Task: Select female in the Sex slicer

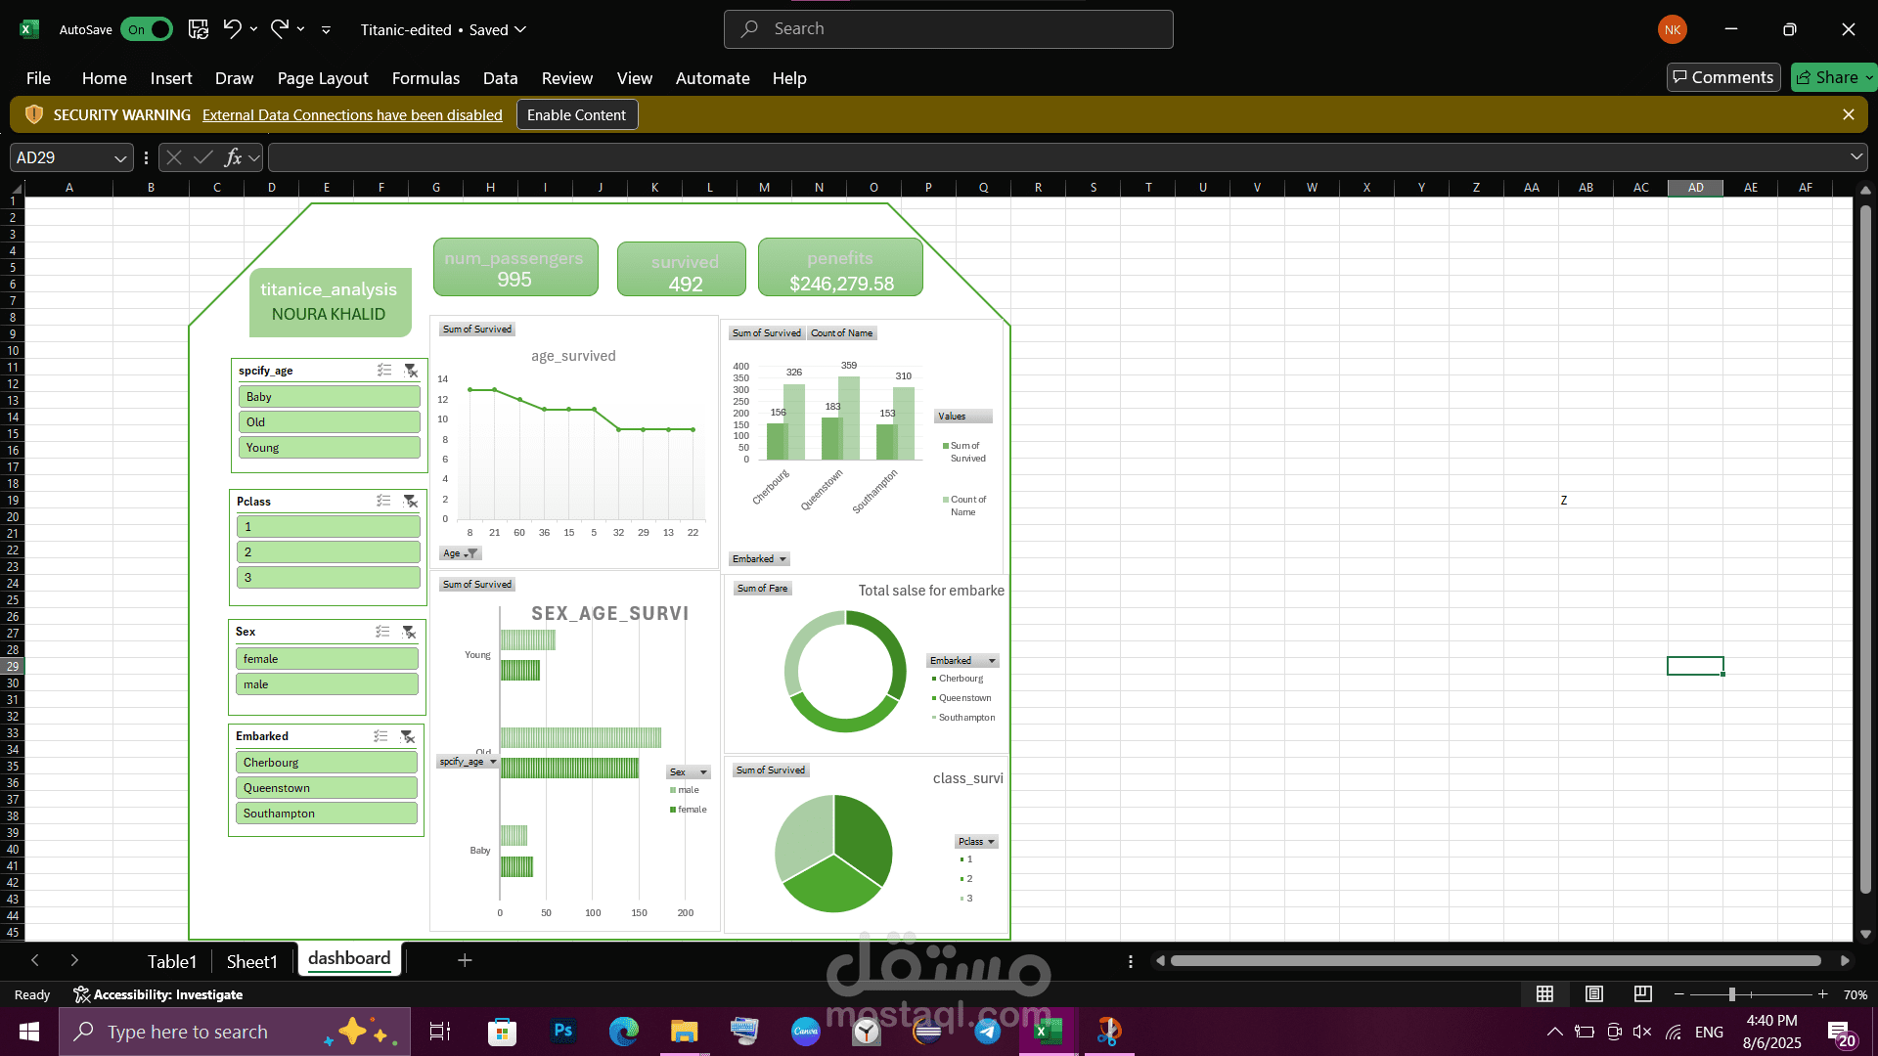Action: [x=327, y=658]
